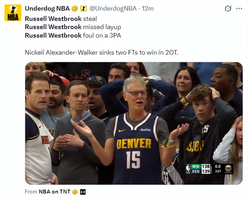Screen dimensions: 248x201
Task: Click the Russell Westbrook foul on a 3PA line
Action: click(73, 35)
